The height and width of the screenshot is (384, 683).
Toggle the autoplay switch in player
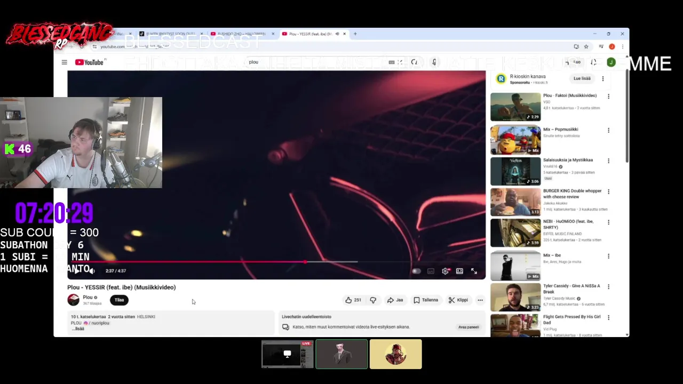(x=416, y=271)
